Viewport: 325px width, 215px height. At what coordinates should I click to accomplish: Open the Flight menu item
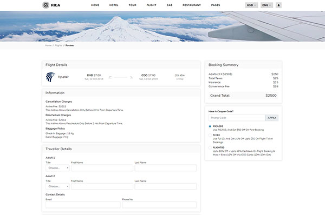pos(152,5)
